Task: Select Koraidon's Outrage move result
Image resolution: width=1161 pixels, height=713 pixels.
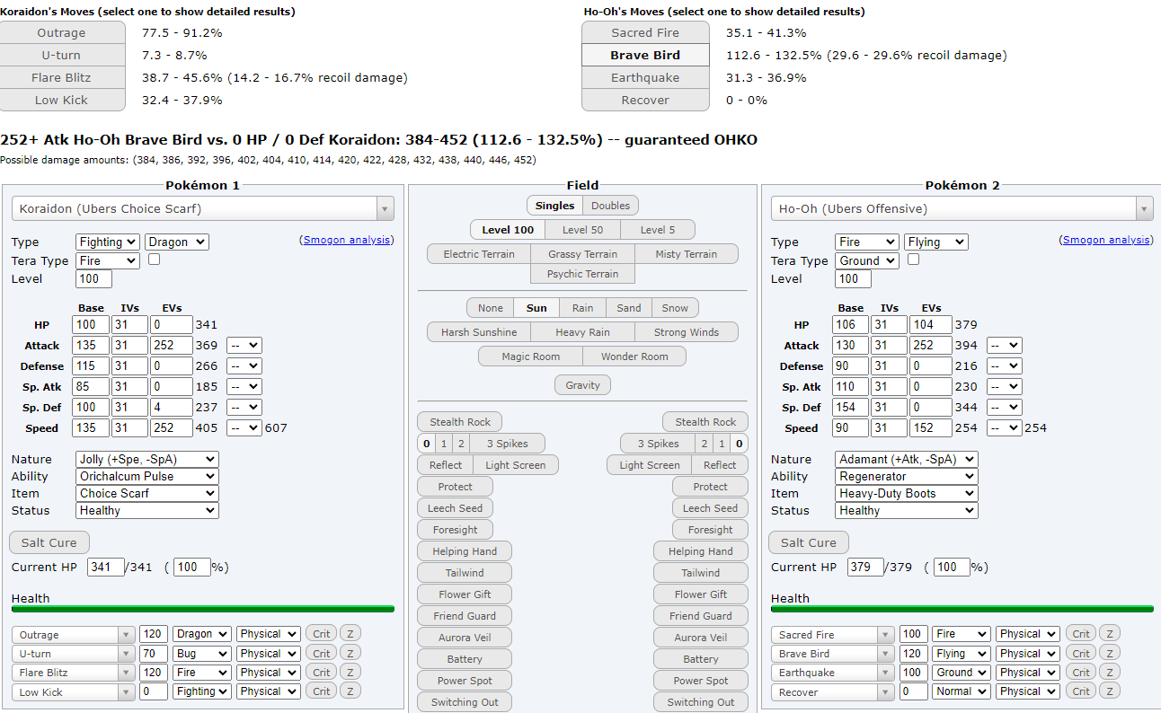Action: click(x=62, y=32)
